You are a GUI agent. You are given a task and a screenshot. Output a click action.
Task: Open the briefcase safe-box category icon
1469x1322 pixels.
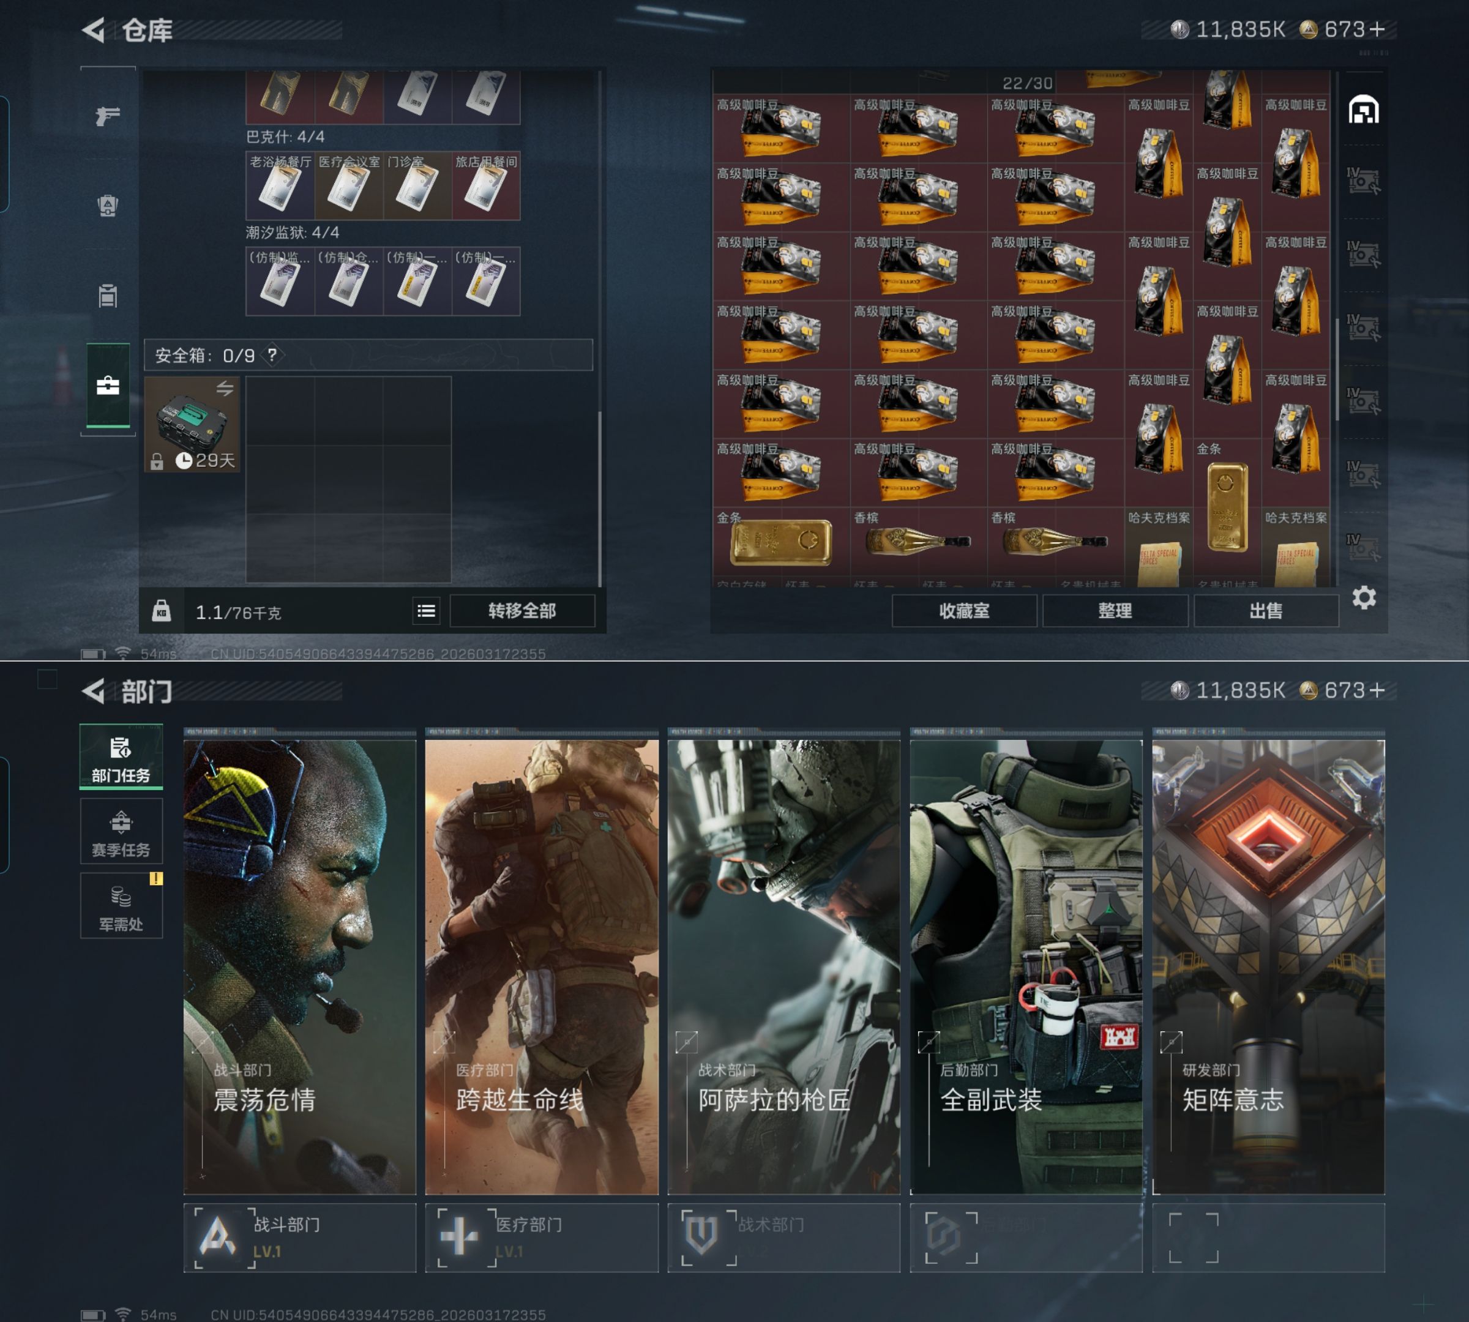tap(108, 386)
